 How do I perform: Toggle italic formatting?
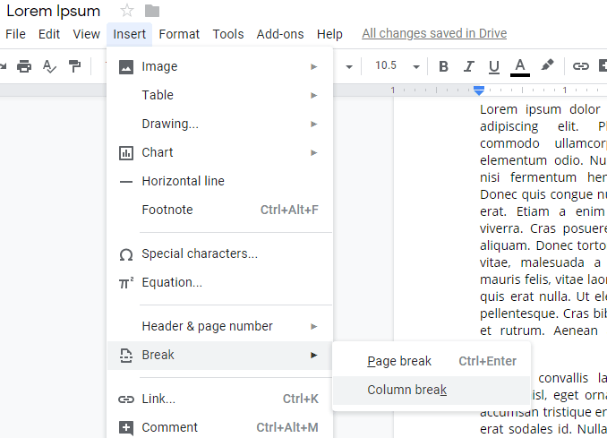click(468, 65)
